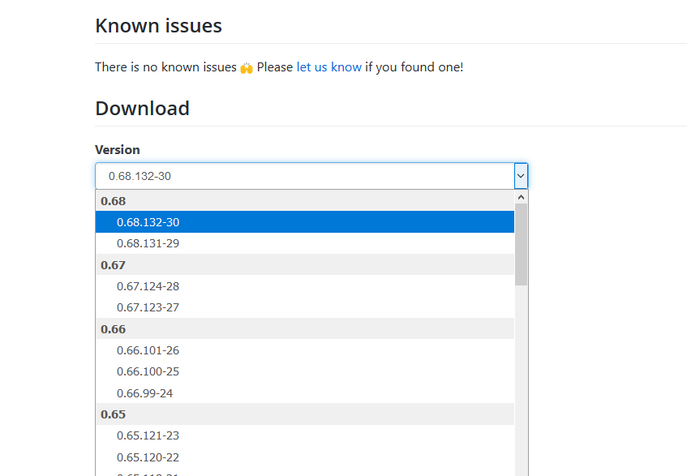The width and height of the screenshot is (687, 476).
Task: Click the Download heading
Action: (143, 109)
